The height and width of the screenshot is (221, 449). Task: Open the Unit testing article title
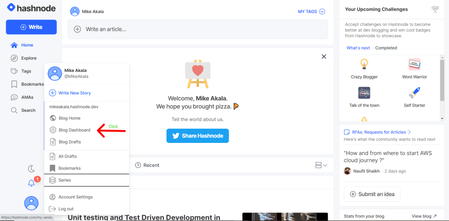(144, 217)
